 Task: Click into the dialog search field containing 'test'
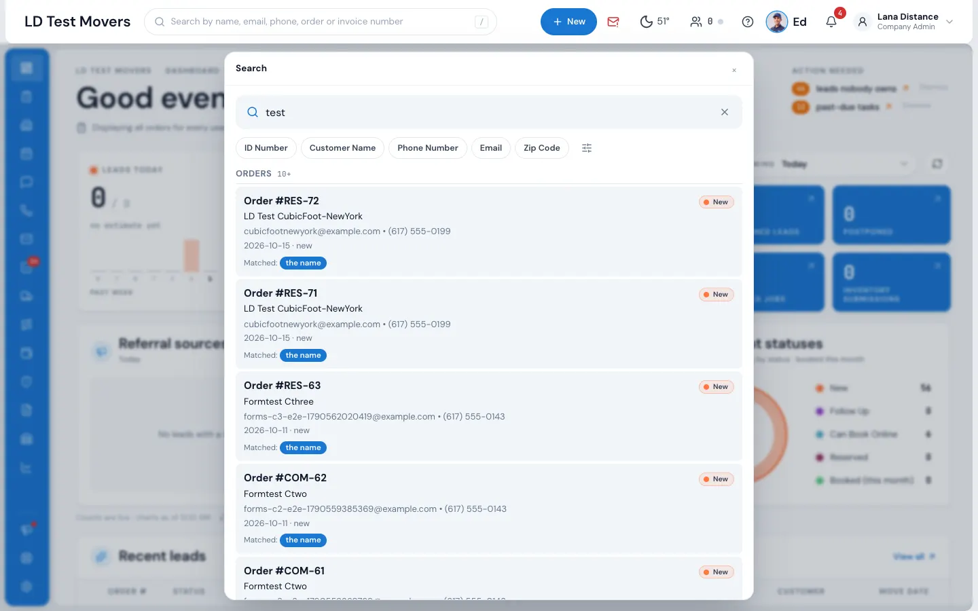(x=489, y=112)
